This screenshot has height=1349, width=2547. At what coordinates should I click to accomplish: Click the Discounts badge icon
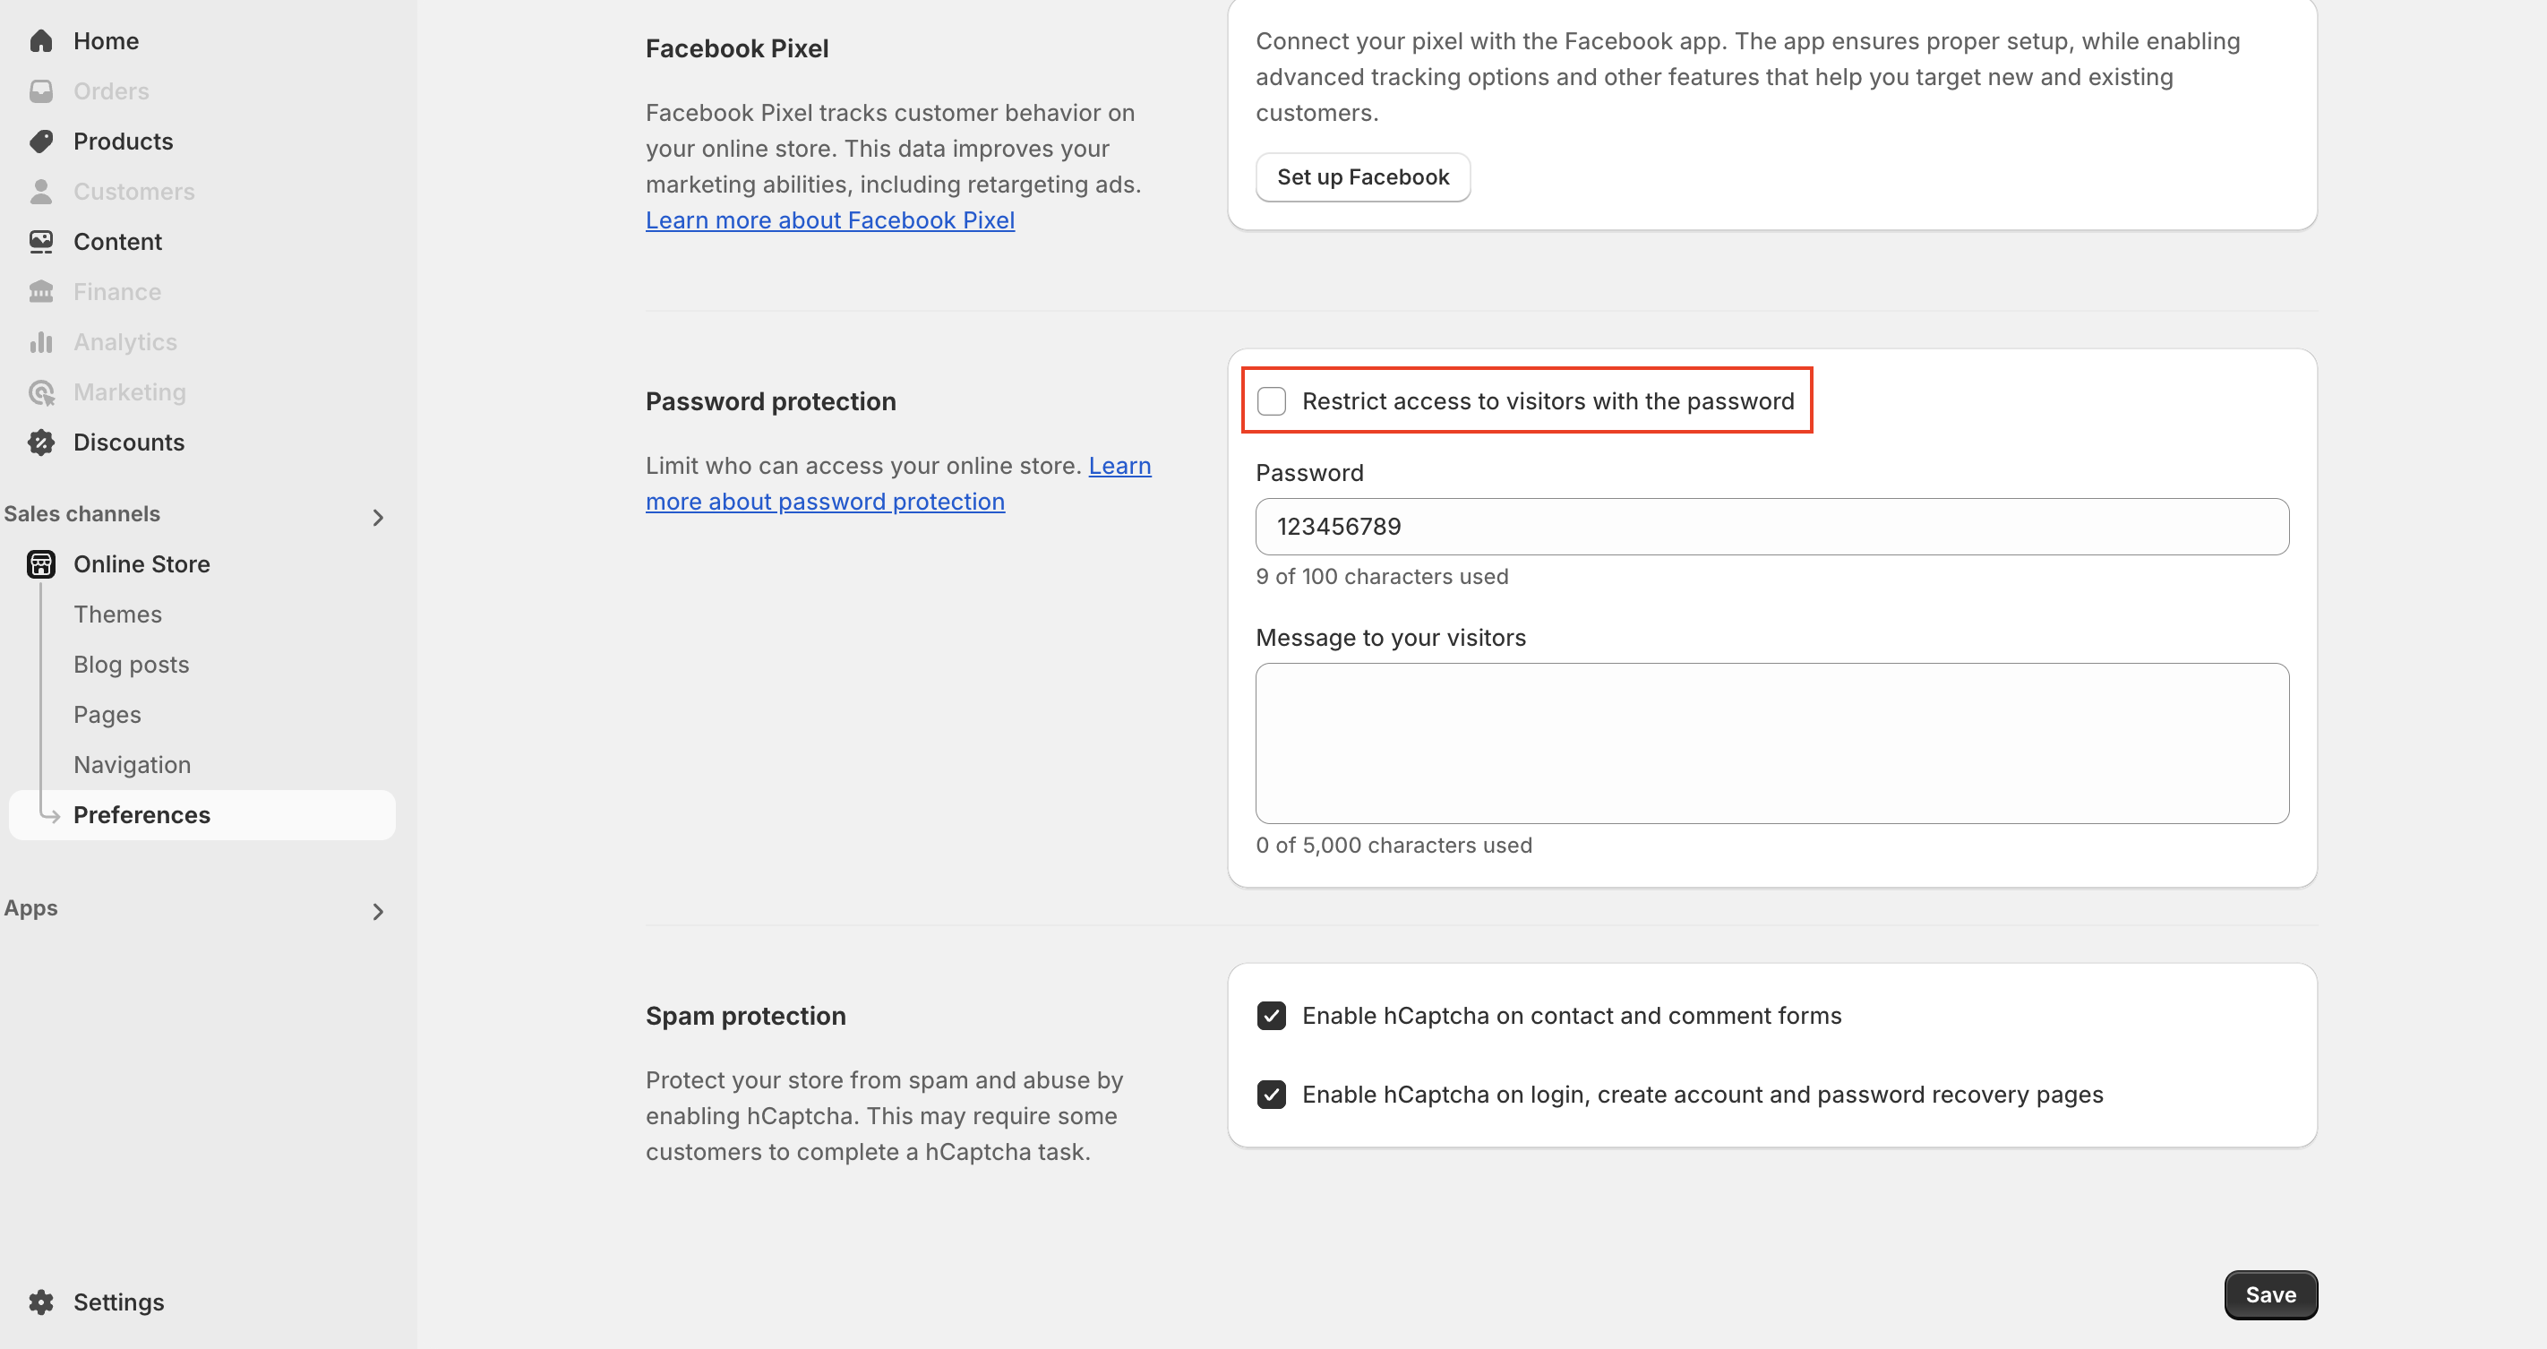(40, 443)
